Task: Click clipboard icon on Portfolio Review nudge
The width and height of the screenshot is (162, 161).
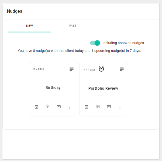Action: (98, 107)
